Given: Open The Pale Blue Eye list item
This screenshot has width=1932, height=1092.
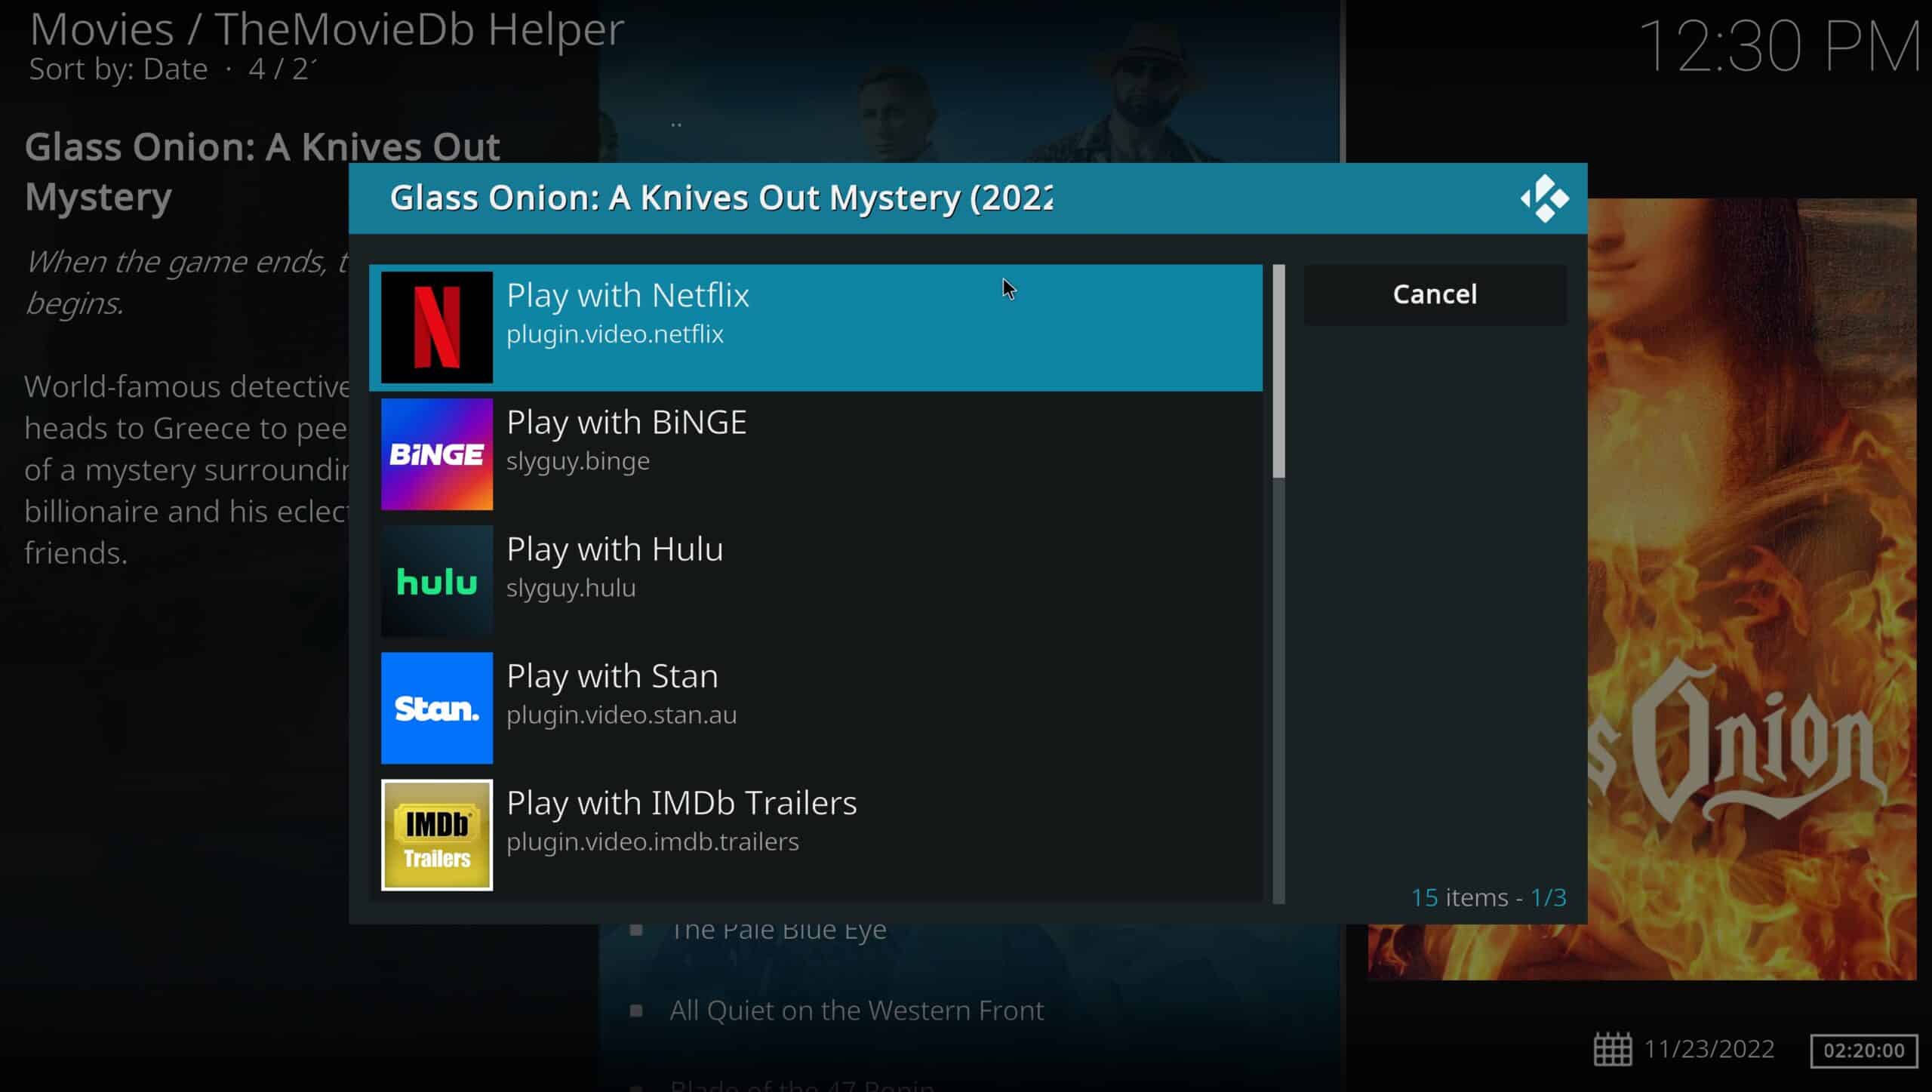Looking at the screenshot, I should pos(778,931).
